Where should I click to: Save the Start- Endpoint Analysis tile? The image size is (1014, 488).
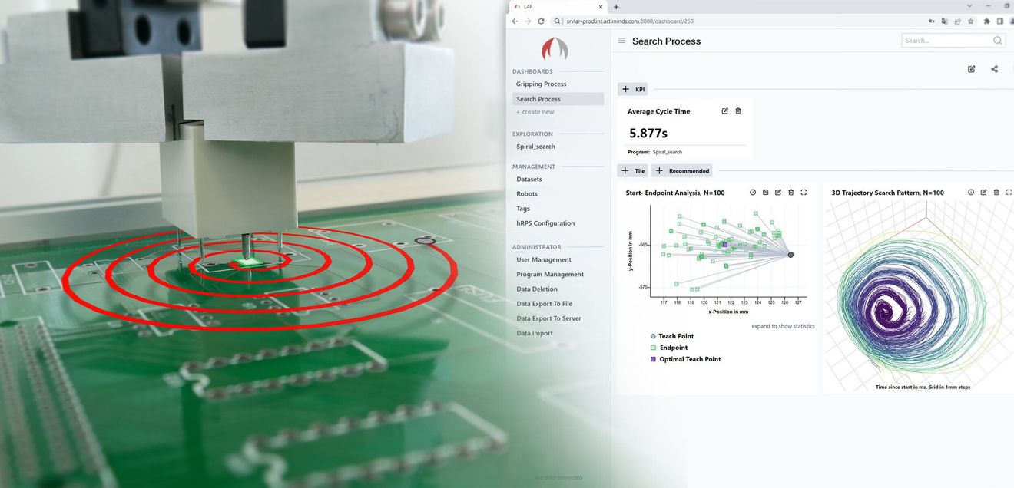(766, 193)
